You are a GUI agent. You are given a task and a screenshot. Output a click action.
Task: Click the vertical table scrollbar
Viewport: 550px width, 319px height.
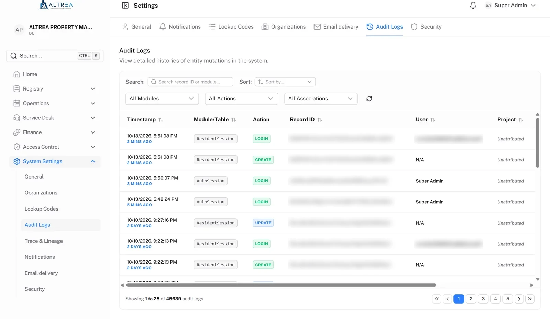point(538,143)
